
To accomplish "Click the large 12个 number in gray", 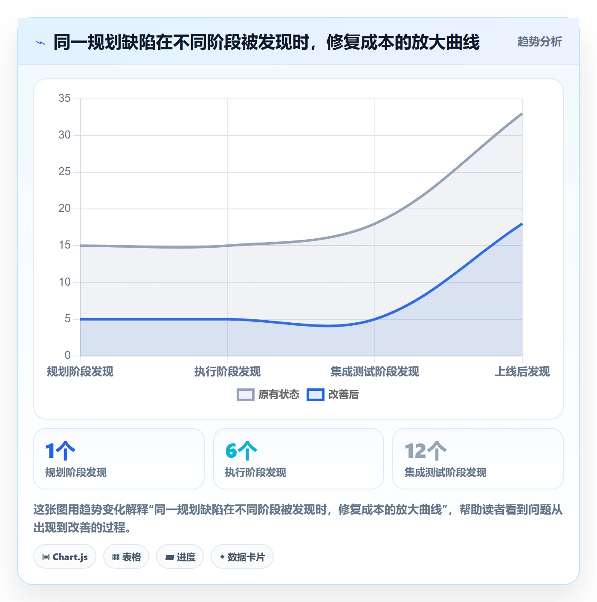I will (x=426, y=451).
